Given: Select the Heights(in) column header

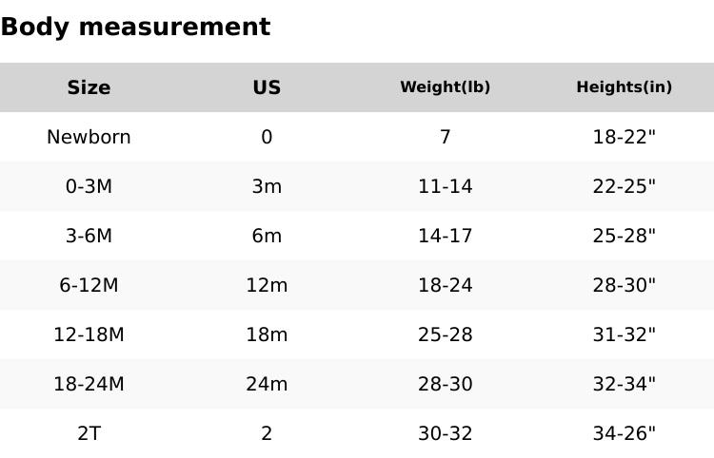Looking at the screenshot, I should 624,87.
